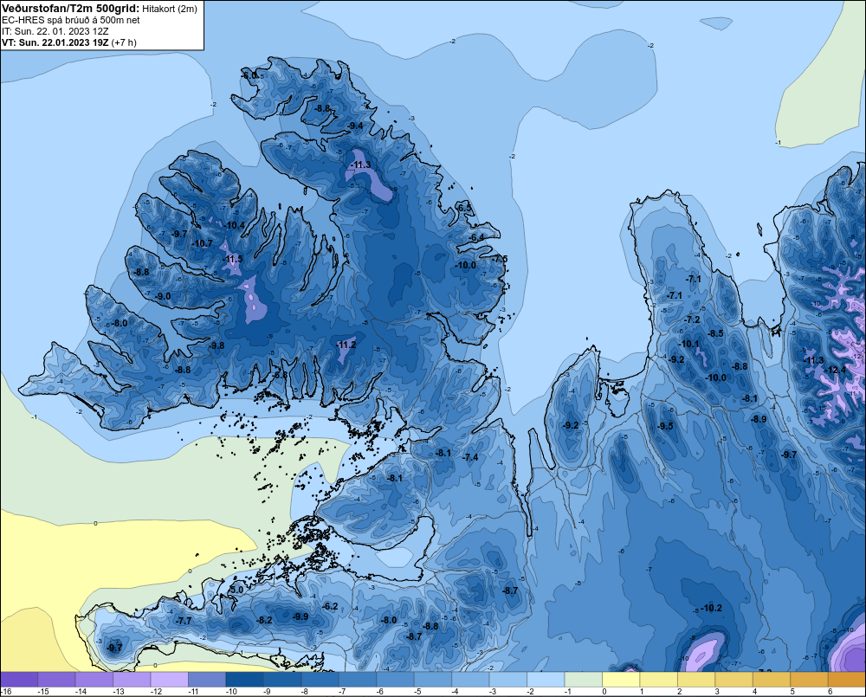
Task: Click the -12.4 temperature value on map
Action: pyautogui.click(x=836, y=370)
